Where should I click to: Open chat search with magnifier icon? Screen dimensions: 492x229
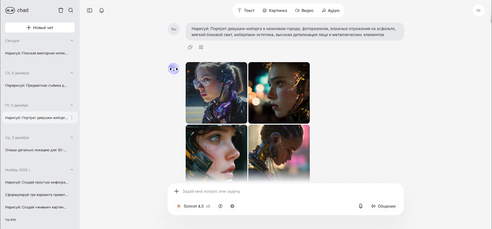tap(71, 10)
